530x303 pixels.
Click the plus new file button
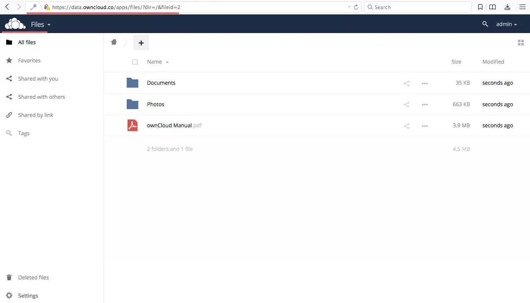(141, 43)
